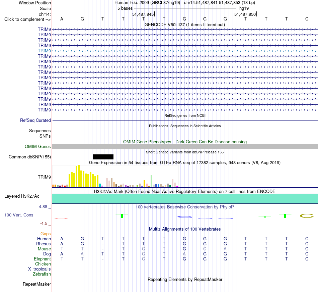Click the "chr14:" ruler label
The image size is (318, 292).
point(45,14)
